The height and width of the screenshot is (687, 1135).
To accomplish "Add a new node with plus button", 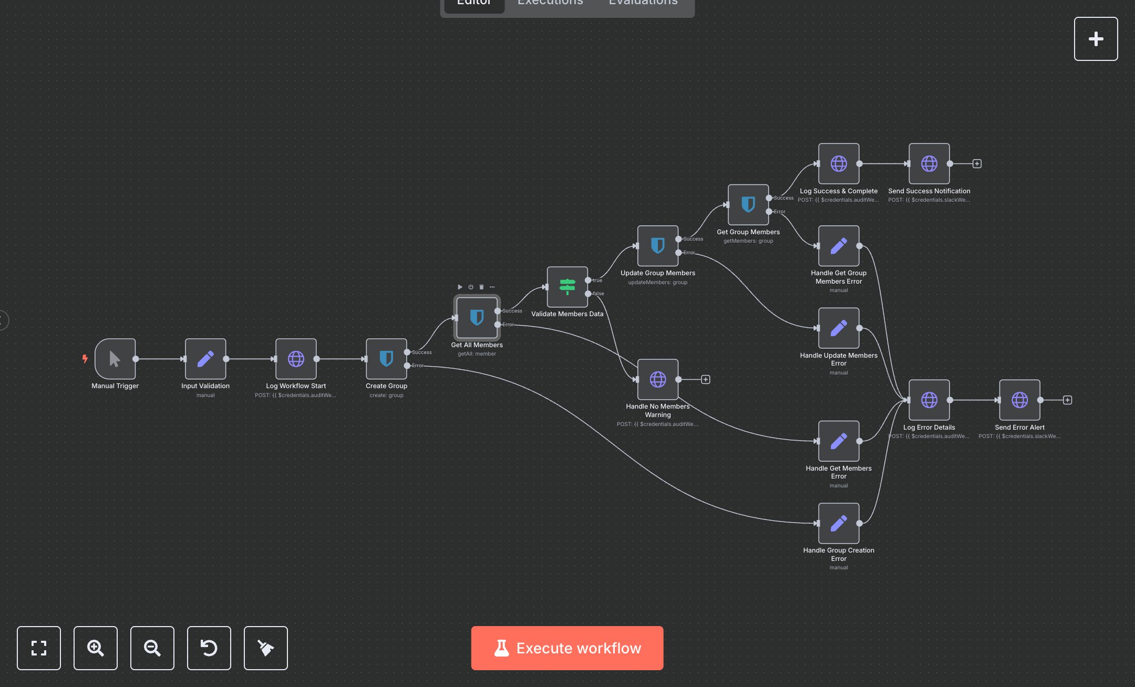I will coord(1096,39).
